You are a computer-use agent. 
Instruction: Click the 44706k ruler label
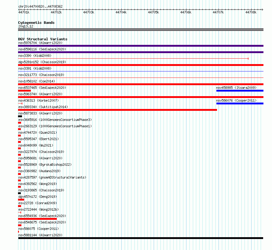click(186, 12)
